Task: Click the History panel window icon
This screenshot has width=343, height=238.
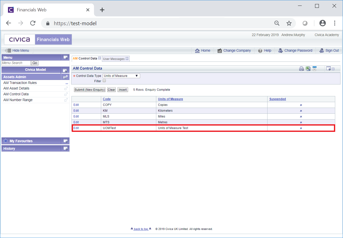Action: point(65,148)
